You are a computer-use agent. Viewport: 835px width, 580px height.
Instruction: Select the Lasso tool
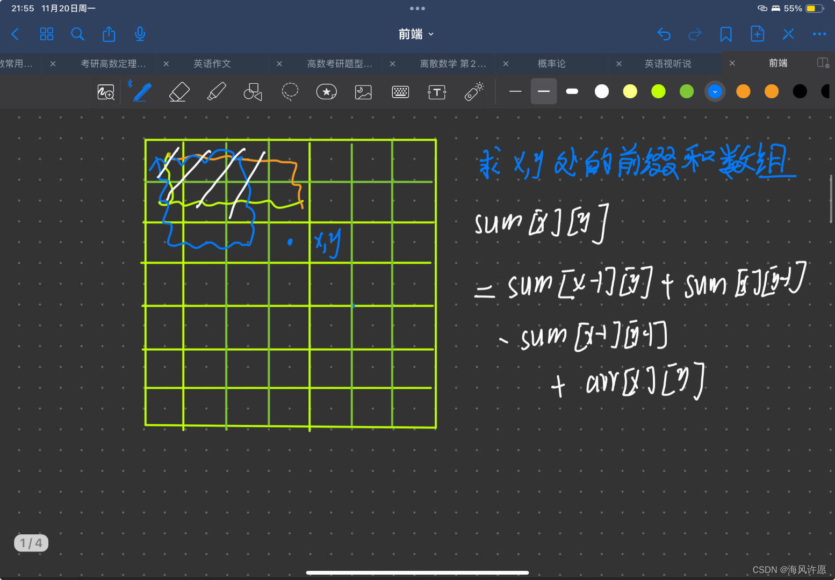290,92
